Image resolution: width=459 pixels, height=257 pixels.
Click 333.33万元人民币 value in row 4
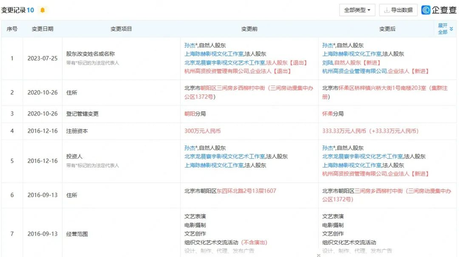tap(370, 131)
